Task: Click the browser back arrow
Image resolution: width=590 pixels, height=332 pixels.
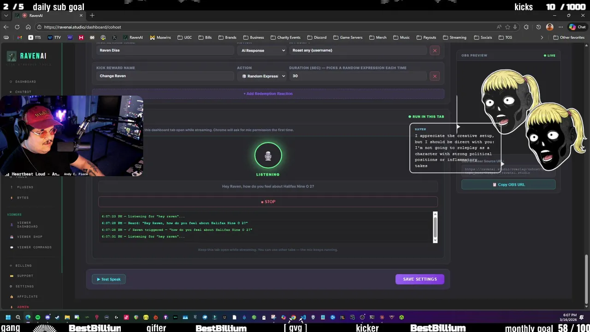Action: click(x=6, y=27)
